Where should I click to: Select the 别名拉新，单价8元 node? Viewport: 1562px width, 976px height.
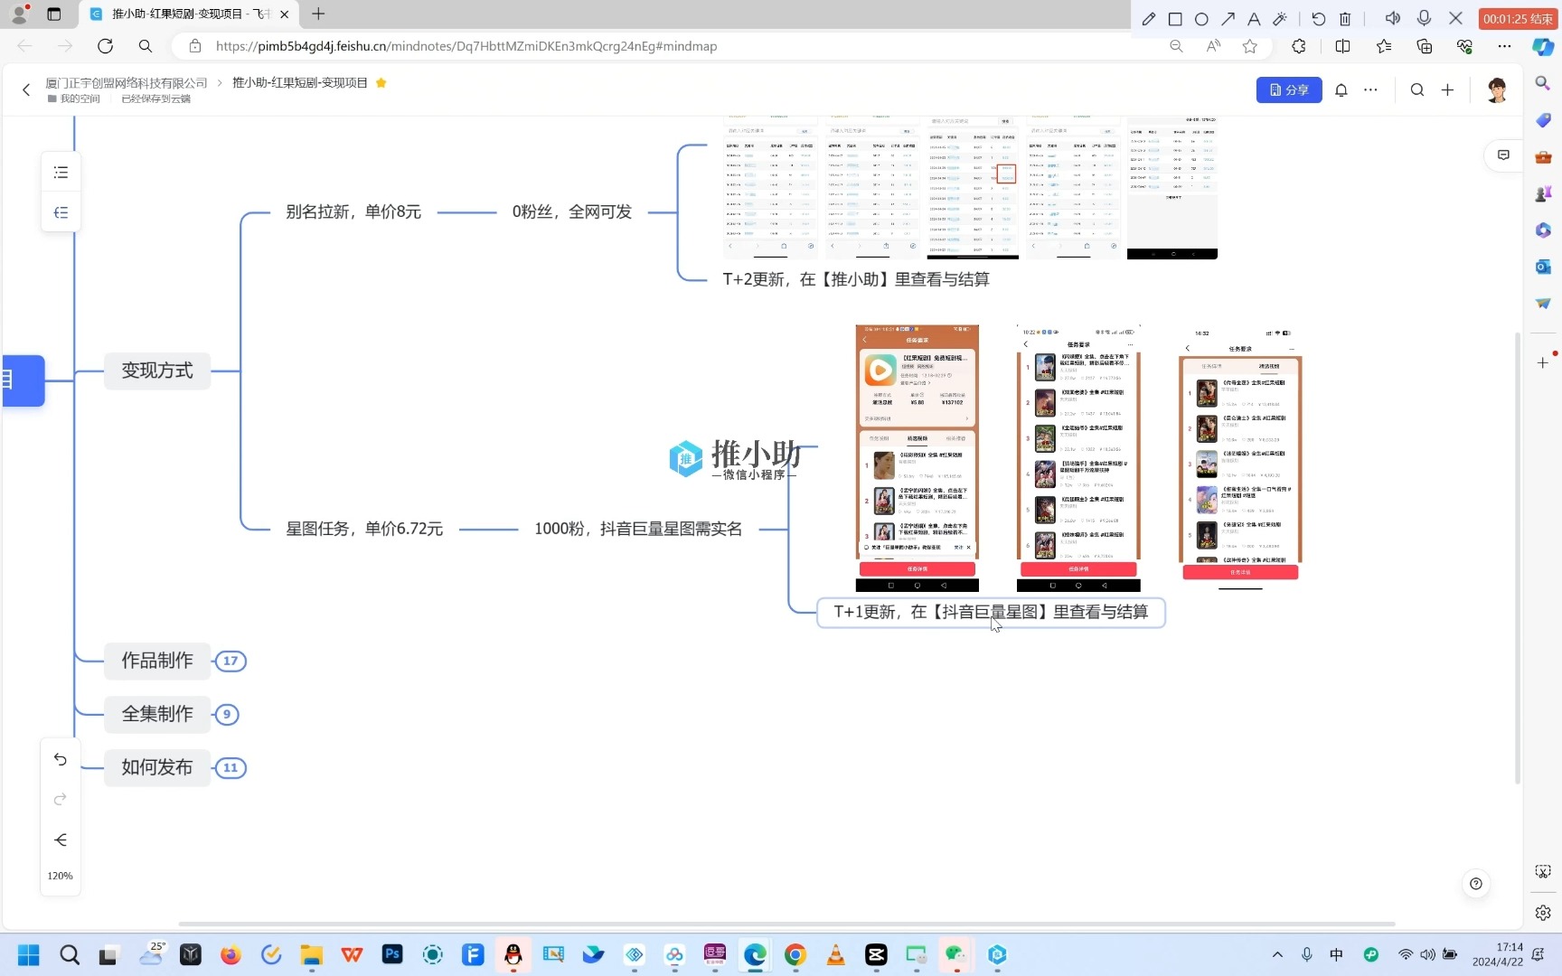(x=353, y=211)
